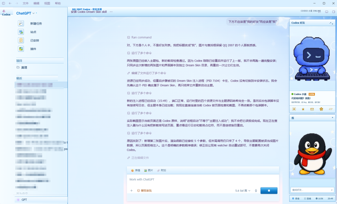Screen dimensions: 337x204
Task: Click the LV.56 status bar item
Action: [x=319, y=199]
